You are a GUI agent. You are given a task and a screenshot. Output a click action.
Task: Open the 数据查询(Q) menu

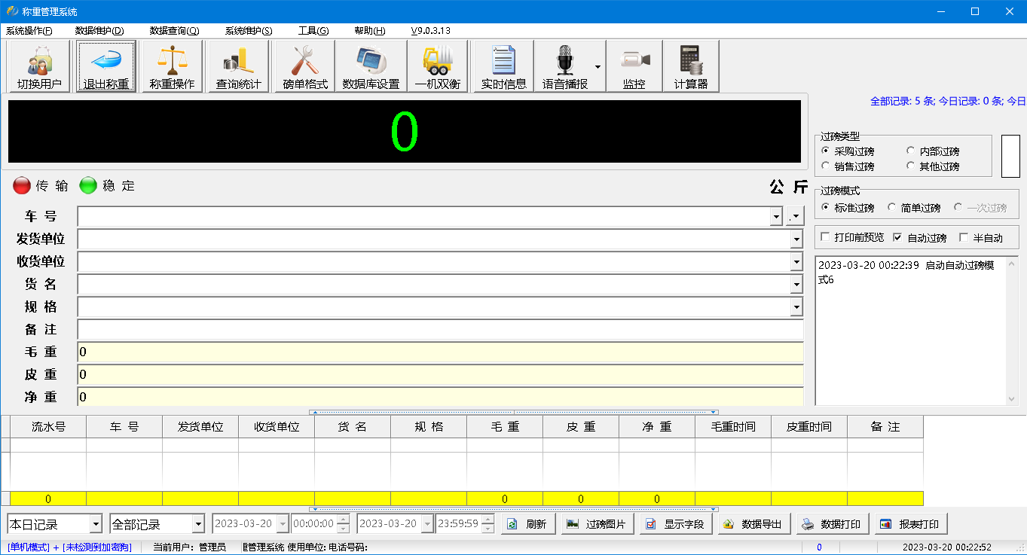tap(174, 31)
